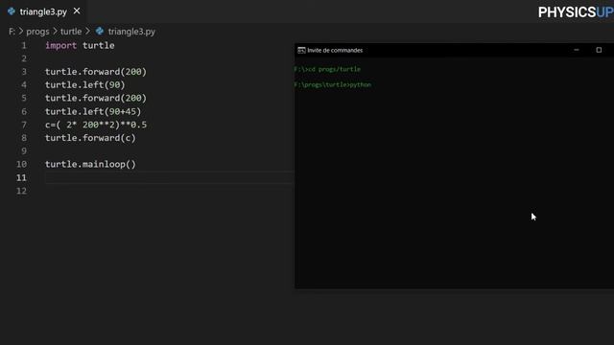614x345 pixels.
Task: Click the 'cd progs/turtle' command line
Action: 327,69
